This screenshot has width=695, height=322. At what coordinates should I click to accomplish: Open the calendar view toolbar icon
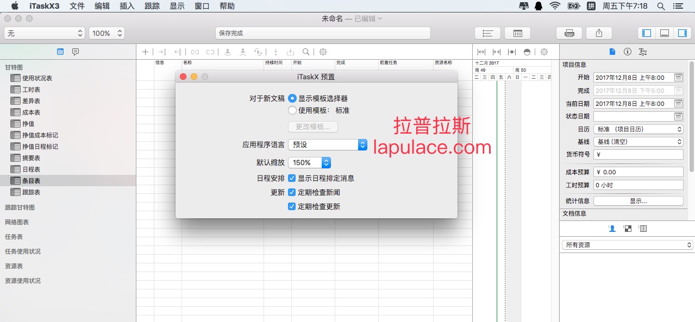517,33
